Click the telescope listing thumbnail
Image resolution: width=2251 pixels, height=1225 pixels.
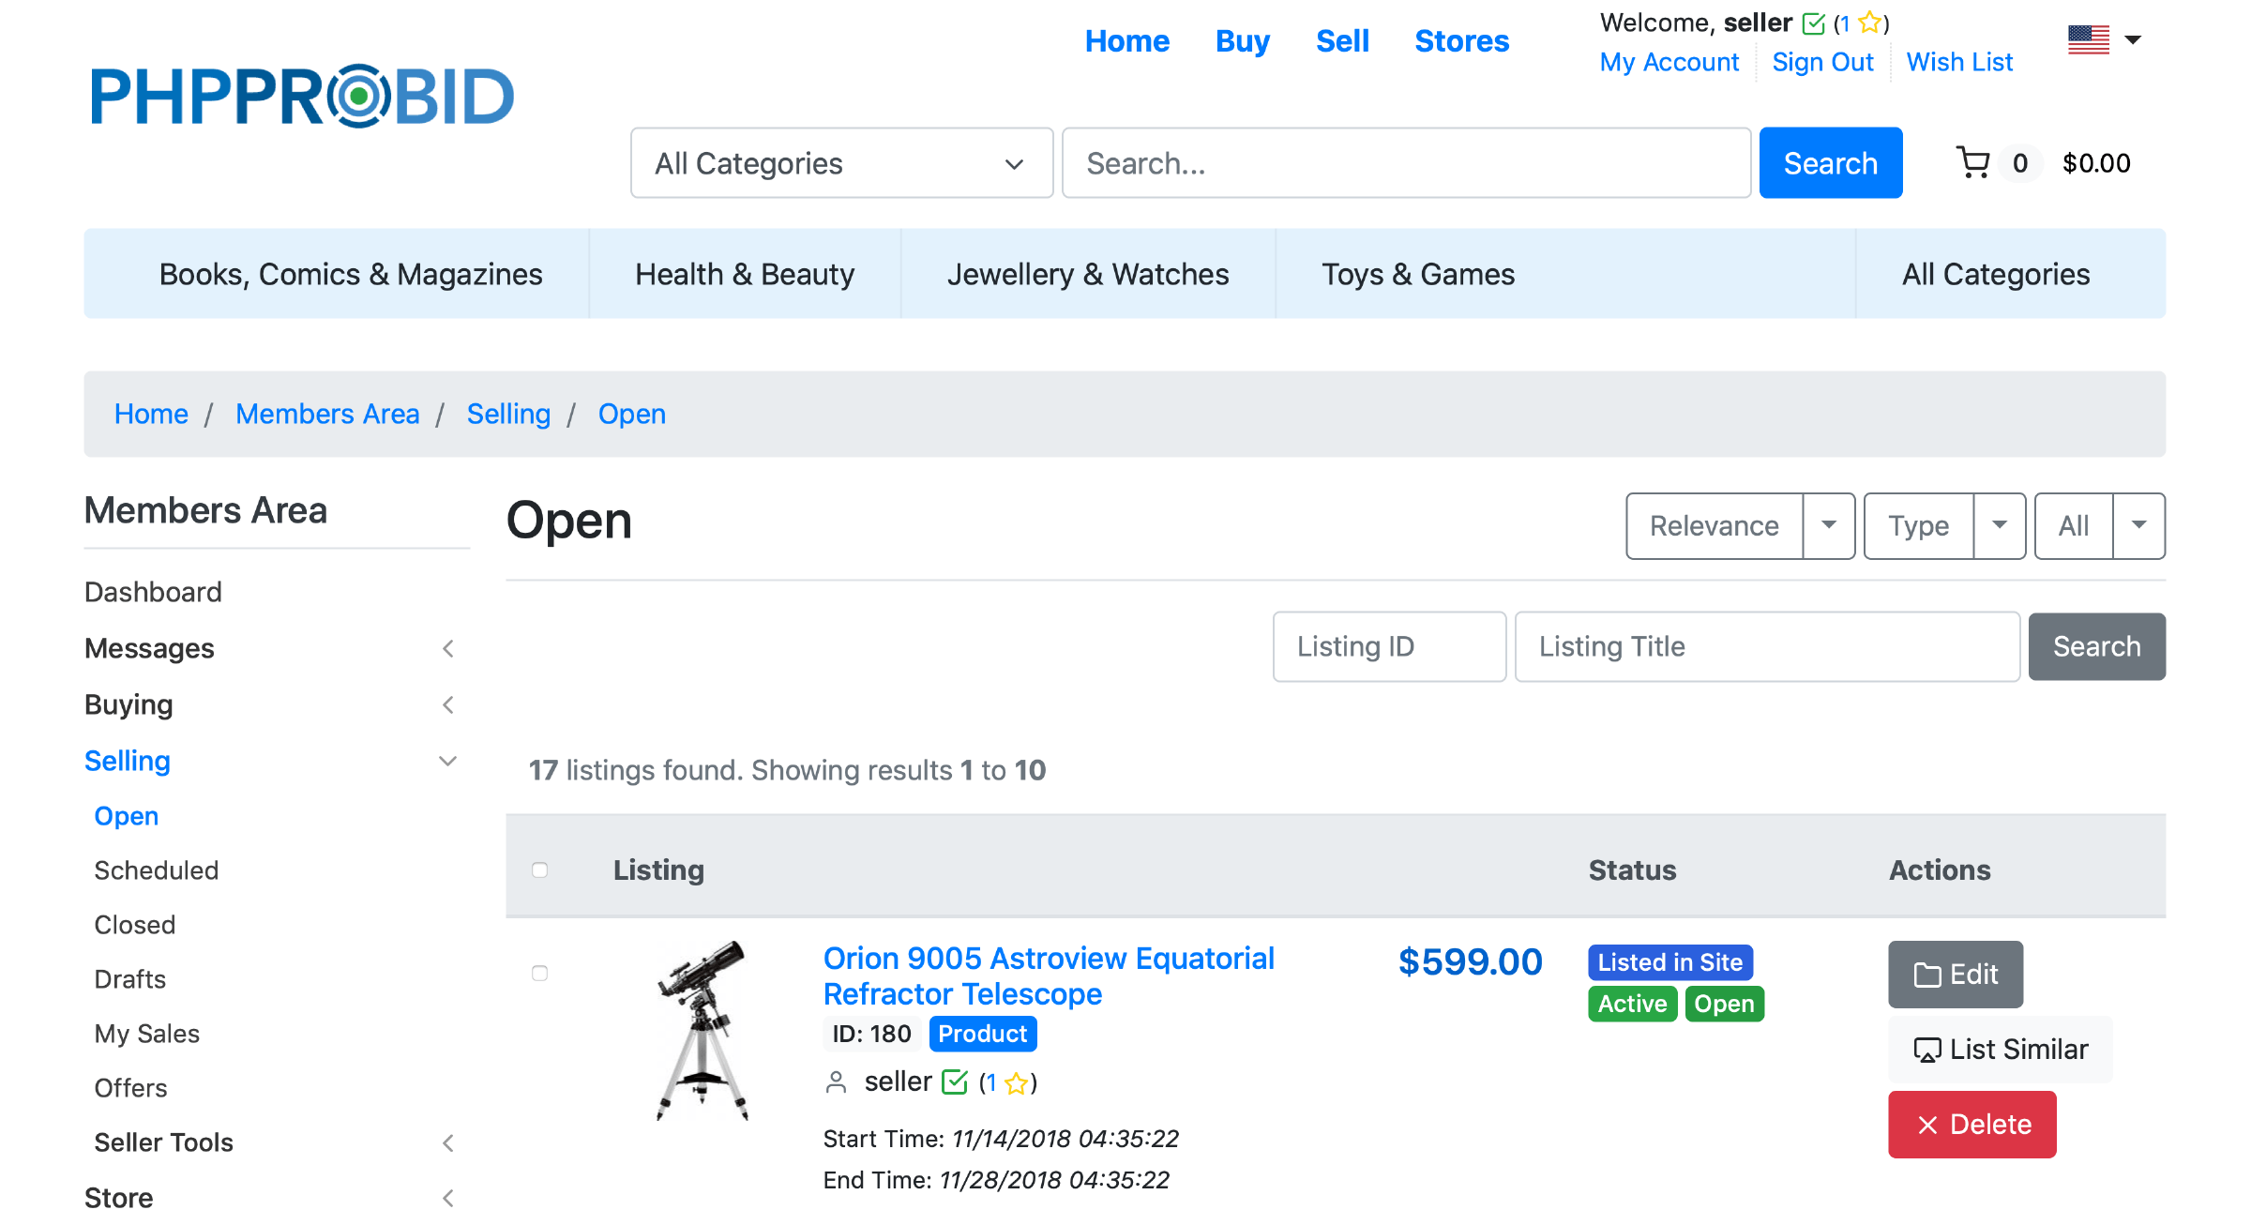click(x=702, y=1030)
